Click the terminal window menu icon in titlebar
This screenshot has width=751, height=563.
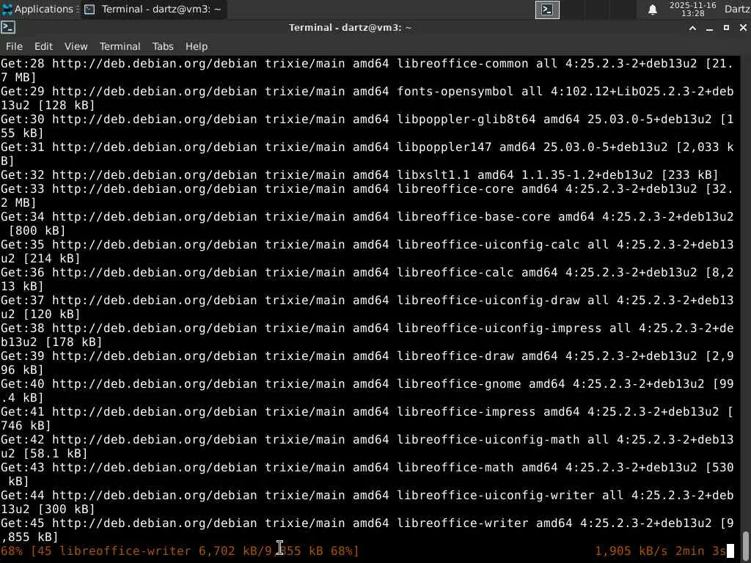7,28
